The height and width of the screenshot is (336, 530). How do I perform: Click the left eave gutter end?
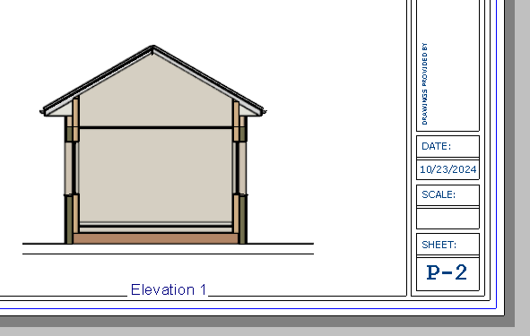click(x=42, y=112)
